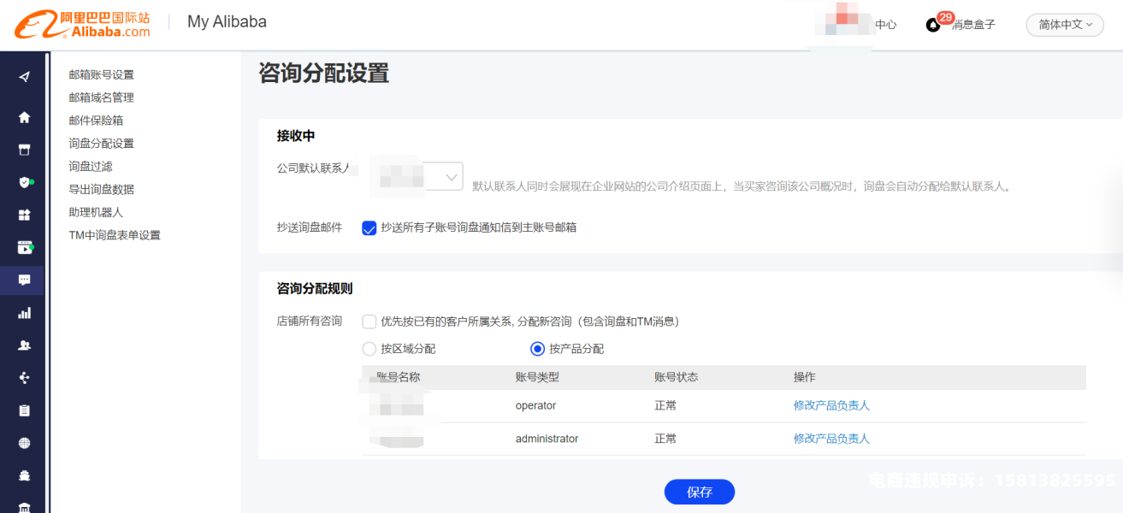Open the clipboard orders sidebar icon
The height and width of the screenshot is (513, 1123).
point(24,410)
